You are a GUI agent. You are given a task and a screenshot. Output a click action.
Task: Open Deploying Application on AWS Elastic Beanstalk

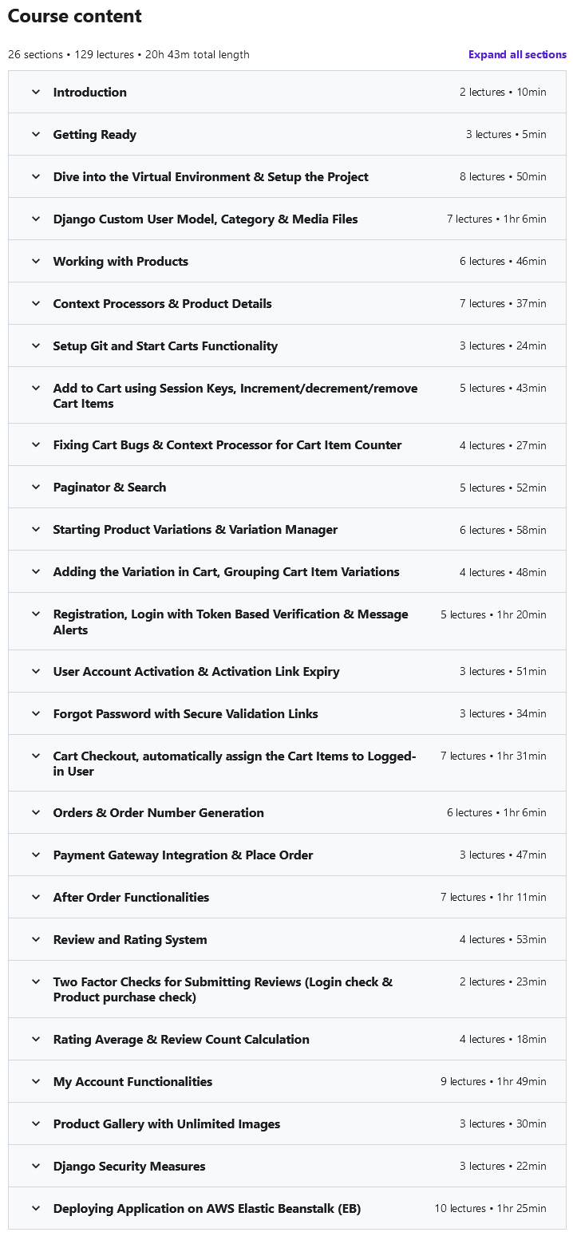(207, 1209)
